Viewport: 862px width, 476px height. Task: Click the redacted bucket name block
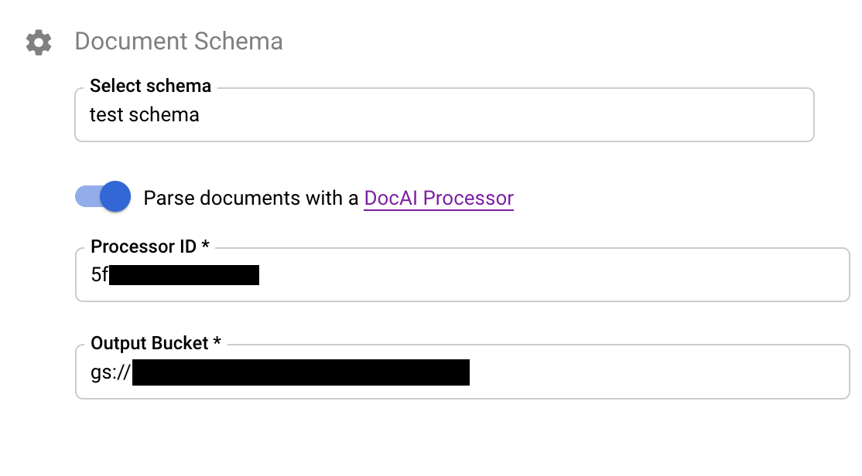(301, 372)
